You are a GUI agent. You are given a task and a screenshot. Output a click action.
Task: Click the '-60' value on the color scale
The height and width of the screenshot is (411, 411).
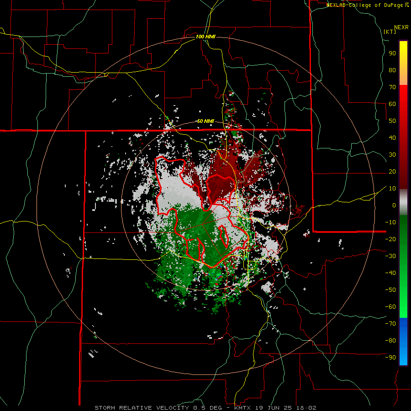pyautogui.click(x=390, y=307)
